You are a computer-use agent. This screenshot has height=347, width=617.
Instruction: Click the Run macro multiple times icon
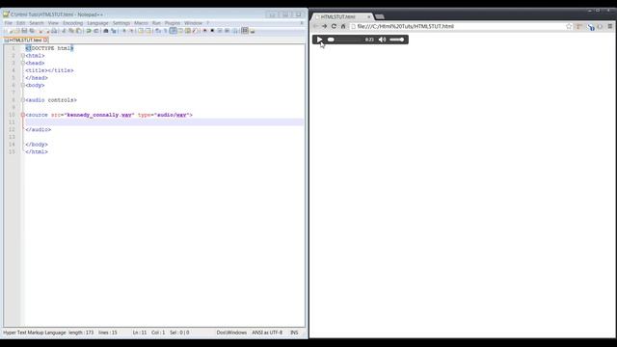point(227,31)
